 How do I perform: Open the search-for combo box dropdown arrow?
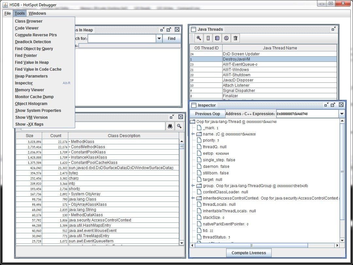(159, 39)
